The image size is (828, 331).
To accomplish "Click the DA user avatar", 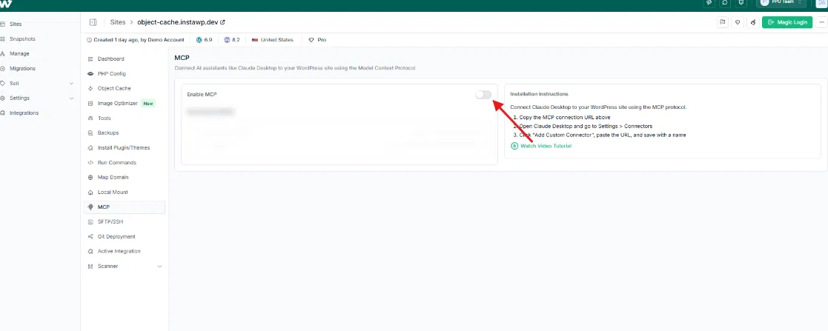I will click(821, 3).
